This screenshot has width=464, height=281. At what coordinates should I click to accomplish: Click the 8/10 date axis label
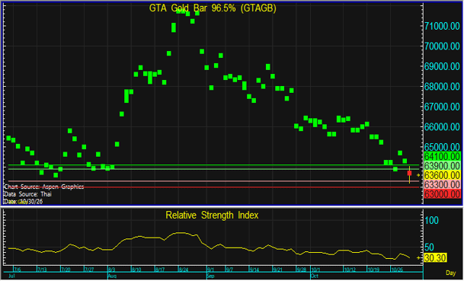click(x=136, y=270)
